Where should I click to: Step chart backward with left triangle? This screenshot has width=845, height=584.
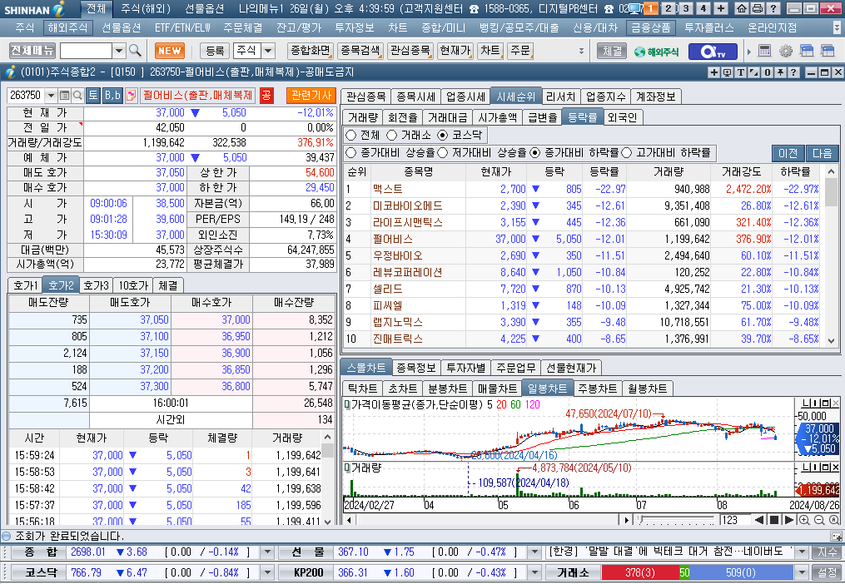click(759, 520)
